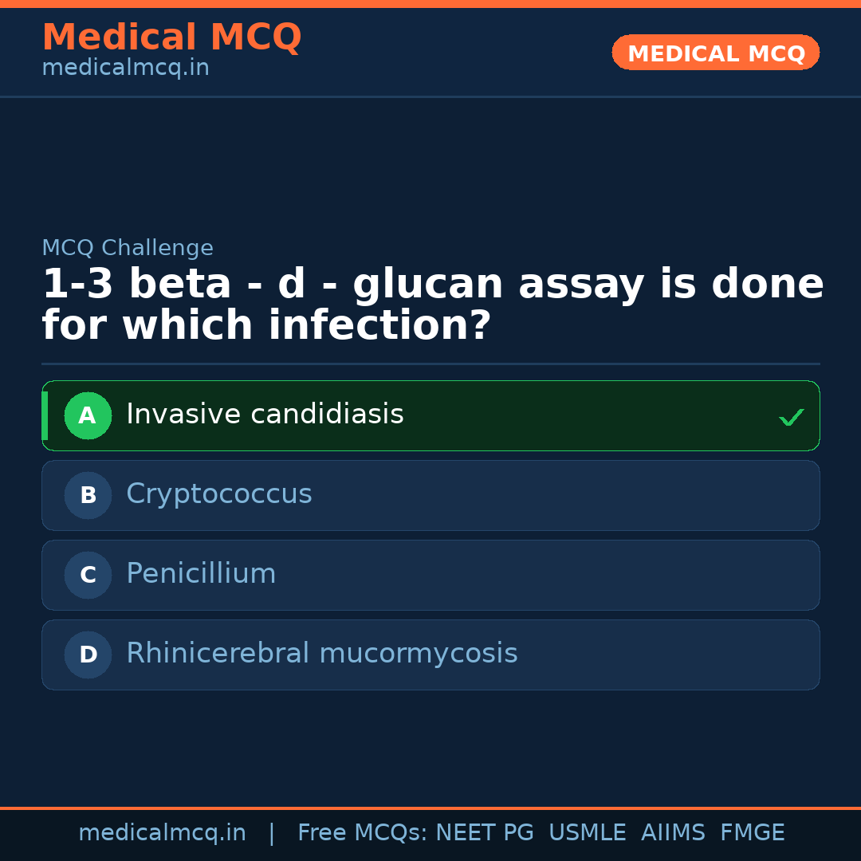Click the green checkmark on option A
This screenshot has width=861, height=861.
click(x=791, y=417)
